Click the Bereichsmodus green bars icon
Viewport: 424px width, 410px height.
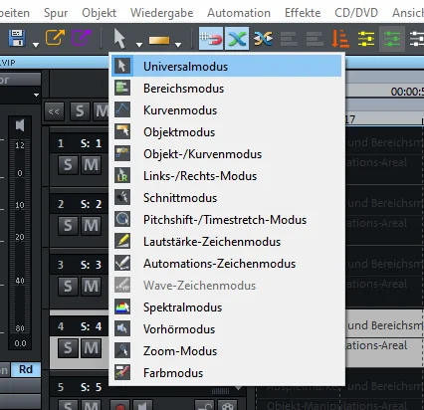122,88
